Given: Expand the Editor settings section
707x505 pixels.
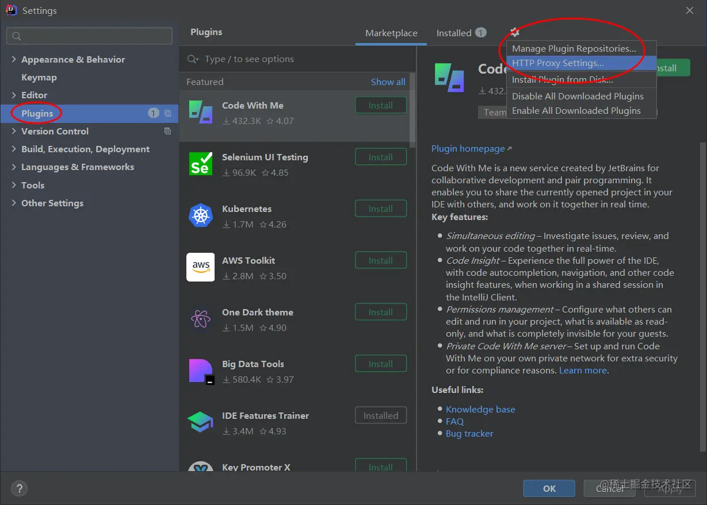Looking at the screenshot, I should 14,95.
